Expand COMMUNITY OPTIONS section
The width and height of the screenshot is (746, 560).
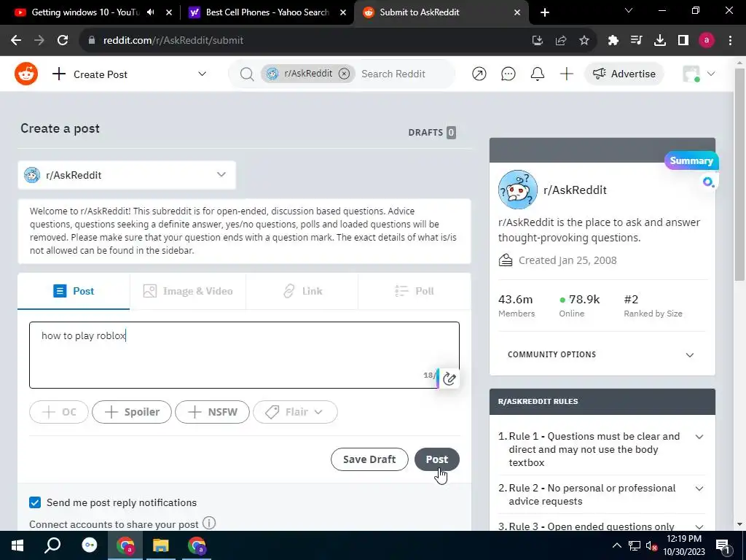click(602, 355)
